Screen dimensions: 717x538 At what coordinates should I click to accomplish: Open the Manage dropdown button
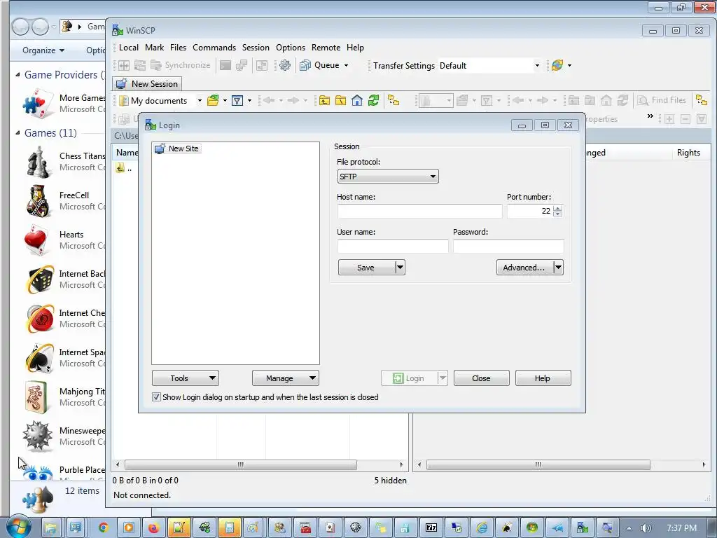tap(286, 378)
